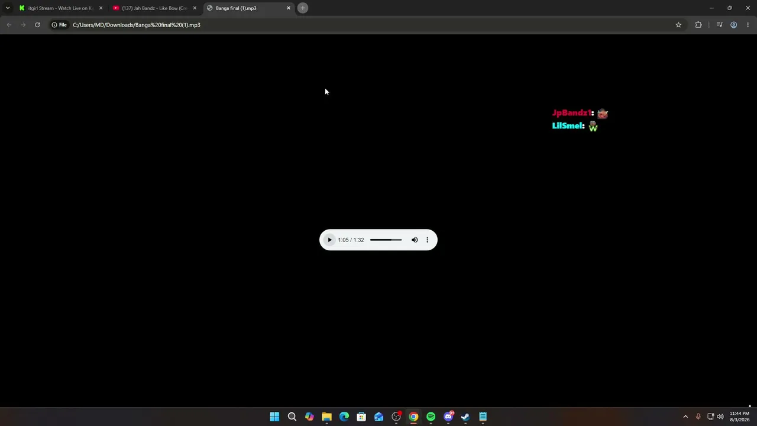The width and height of the screenshot is (757, 426).
Task: Close the Jah Bandz YouTube tab
Action: [195, 8]
